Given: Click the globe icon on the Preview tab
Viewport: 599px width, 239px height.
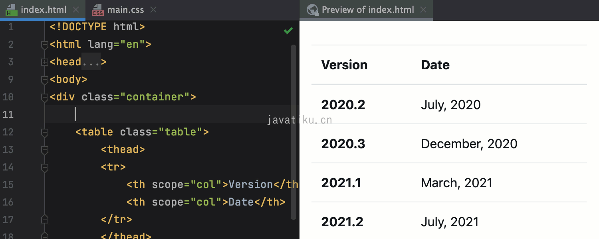Looking at the screenshot, I should [312, 10].
